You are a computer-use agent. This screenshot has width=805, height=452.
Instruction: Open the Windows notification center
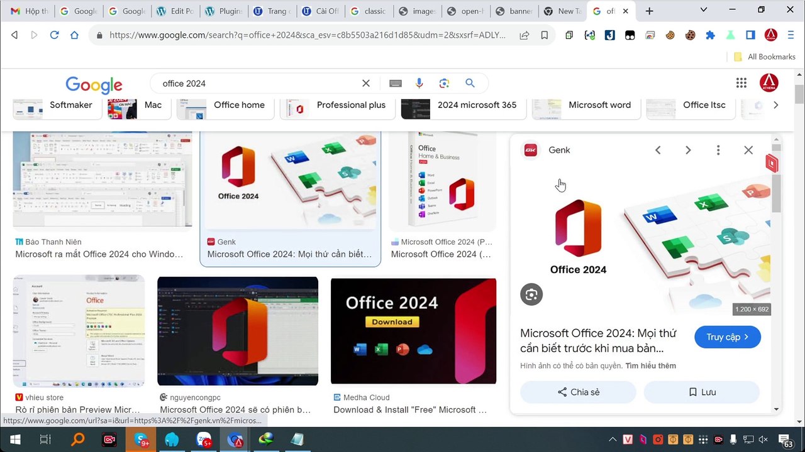pyautogui.click(x=786, y=440)
